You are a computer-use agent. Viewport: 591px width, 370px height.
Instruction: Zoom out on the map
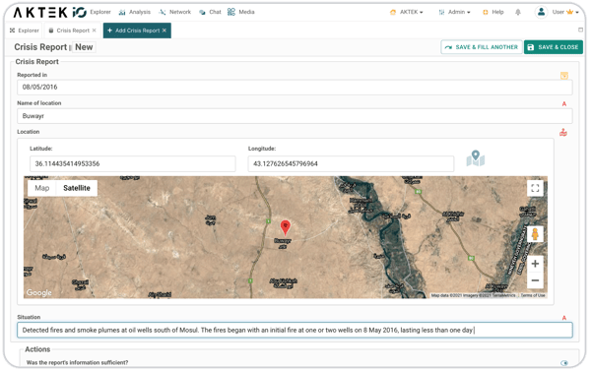tap(535, 280)
